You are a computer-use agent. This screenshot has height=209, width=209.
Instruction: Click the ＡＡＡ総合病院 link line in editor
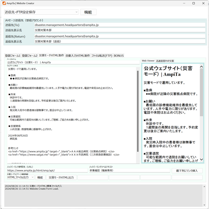point(61,152)
